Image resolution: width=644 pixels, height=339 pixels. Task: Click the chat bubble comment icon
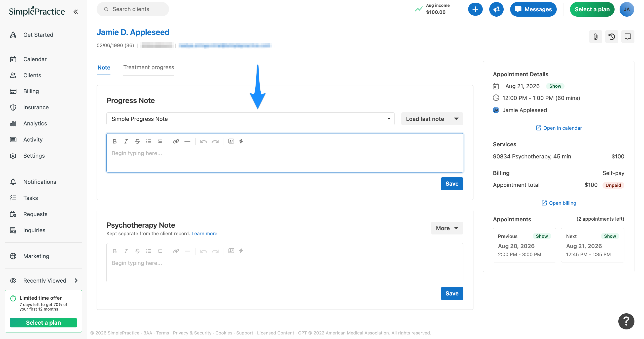click(628, 37)
